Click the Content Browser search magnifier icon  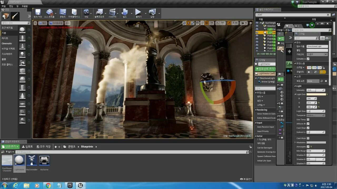pos(247,152)
